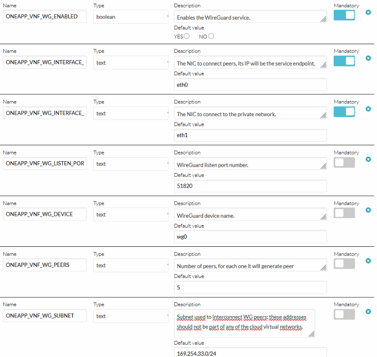This screenshot has height=357, width=377.
Task: Open Type dropdown for ONEAPP_VNF_WG_DEVICE
Action: [131, 215]
